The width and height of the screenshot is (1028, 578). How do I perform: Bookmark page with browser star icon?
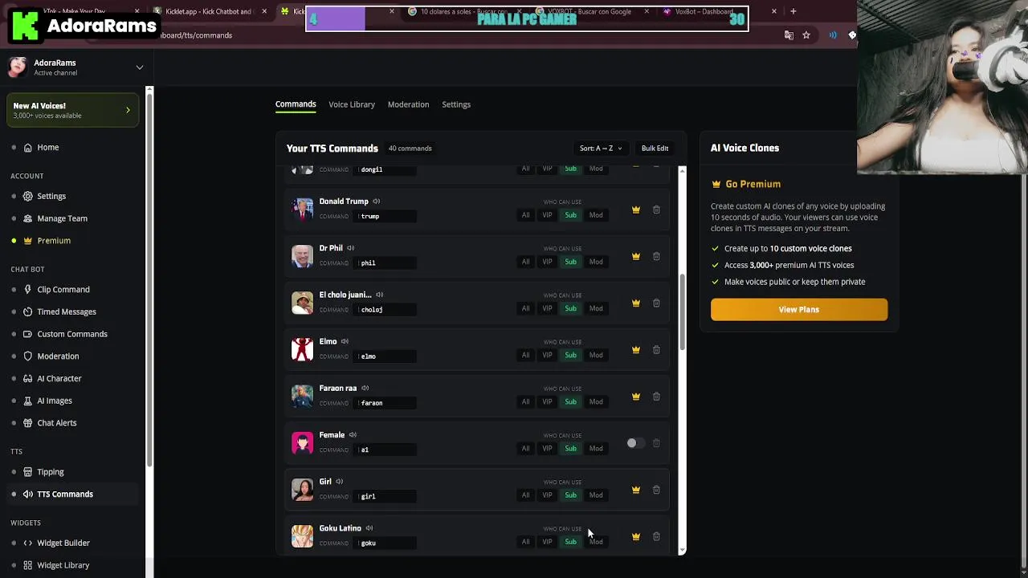tap(806, 35)
